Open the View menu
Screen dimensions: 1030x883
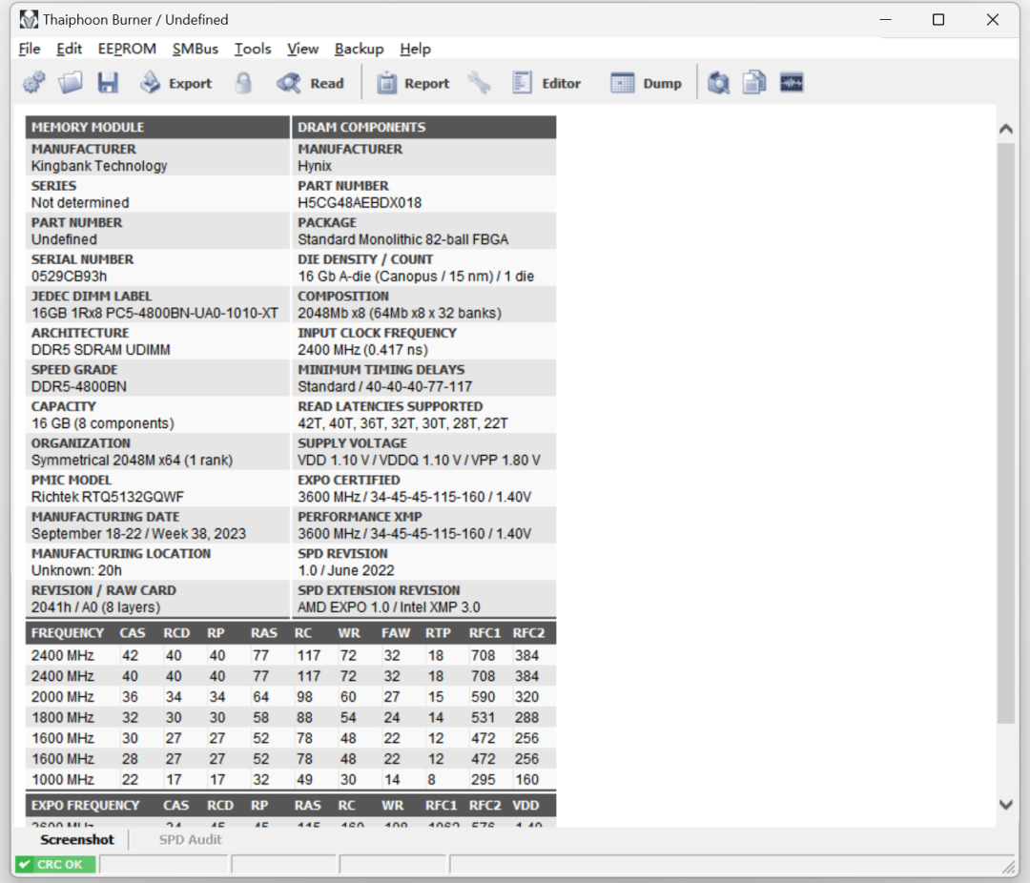(303, 49)
